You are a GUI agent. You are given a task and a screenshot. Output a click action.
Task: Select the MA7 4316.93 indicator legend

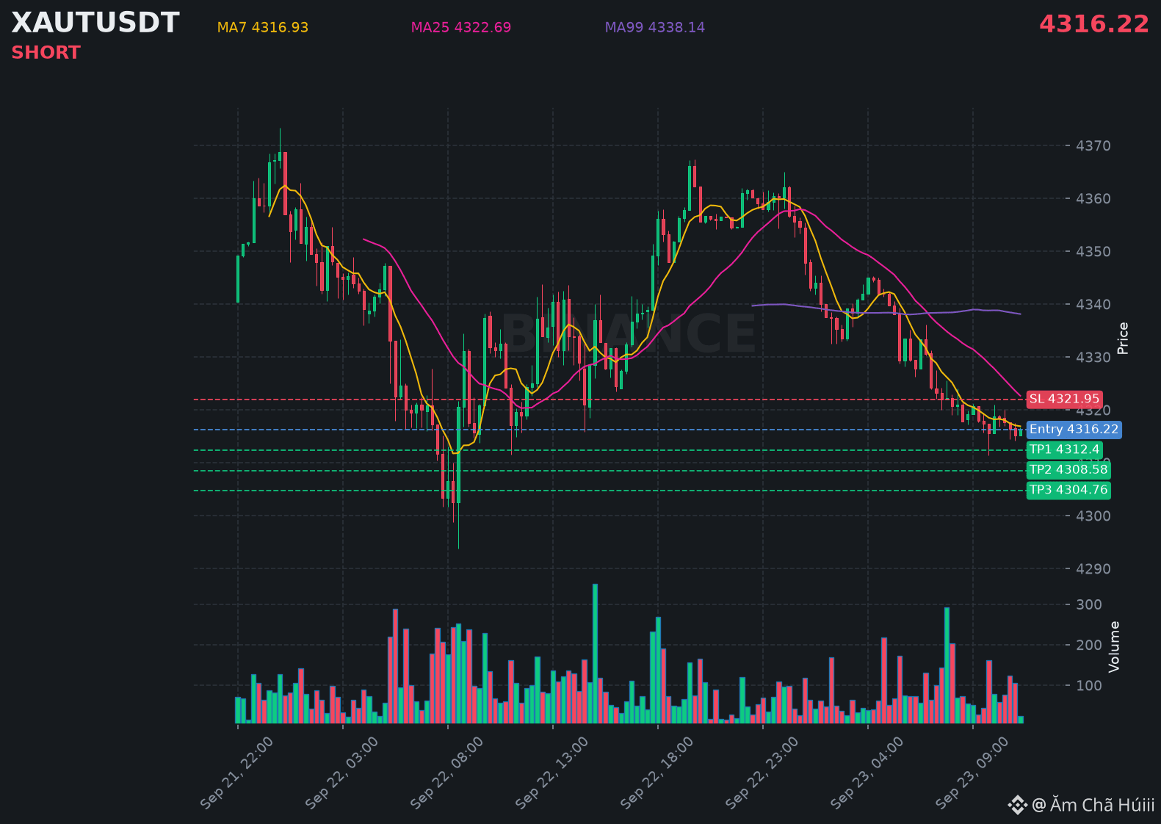(x=263, y=27)
